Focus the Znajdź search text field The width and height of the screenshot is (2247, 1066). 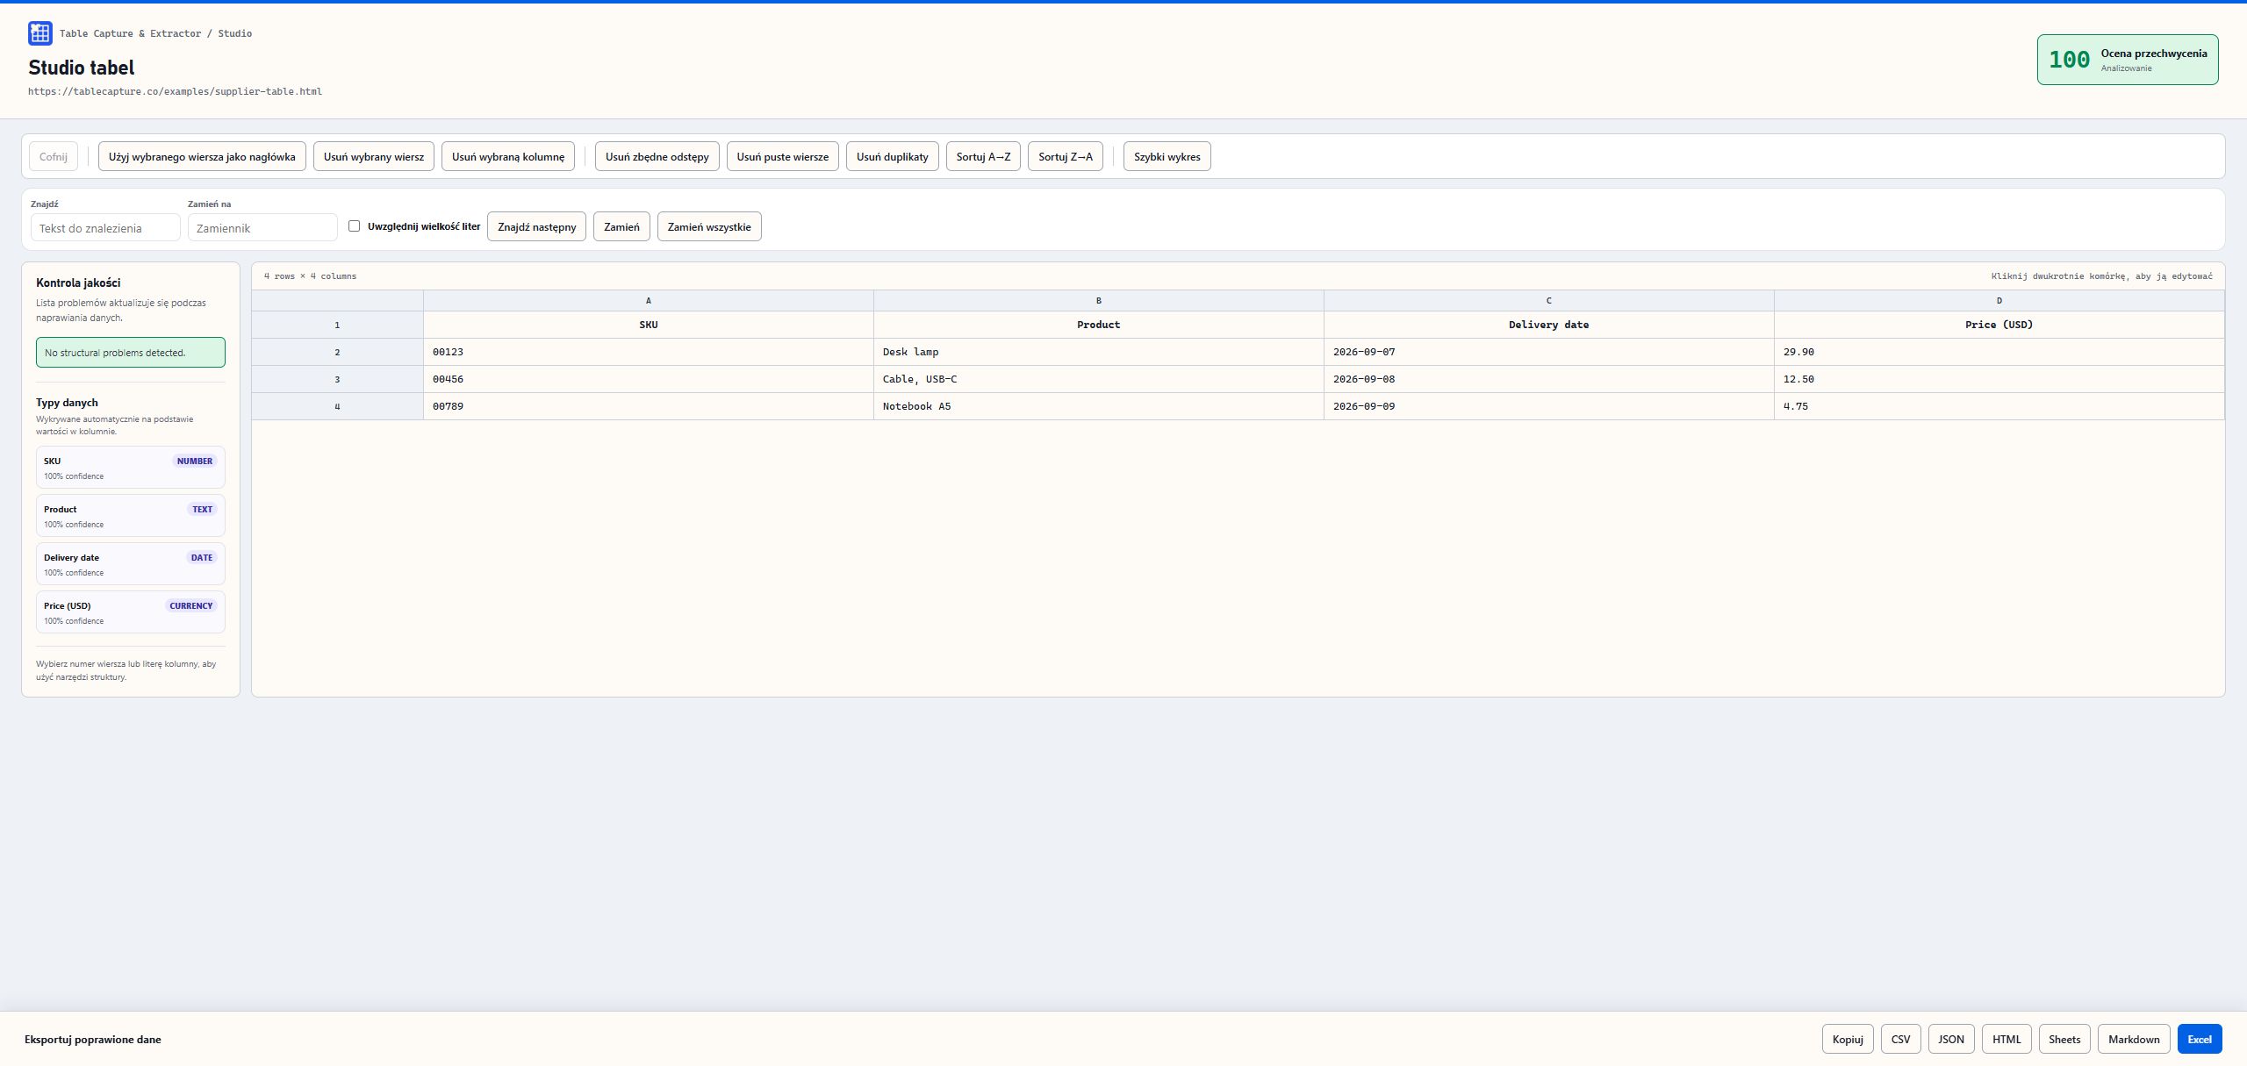click(x=105, y=228)
